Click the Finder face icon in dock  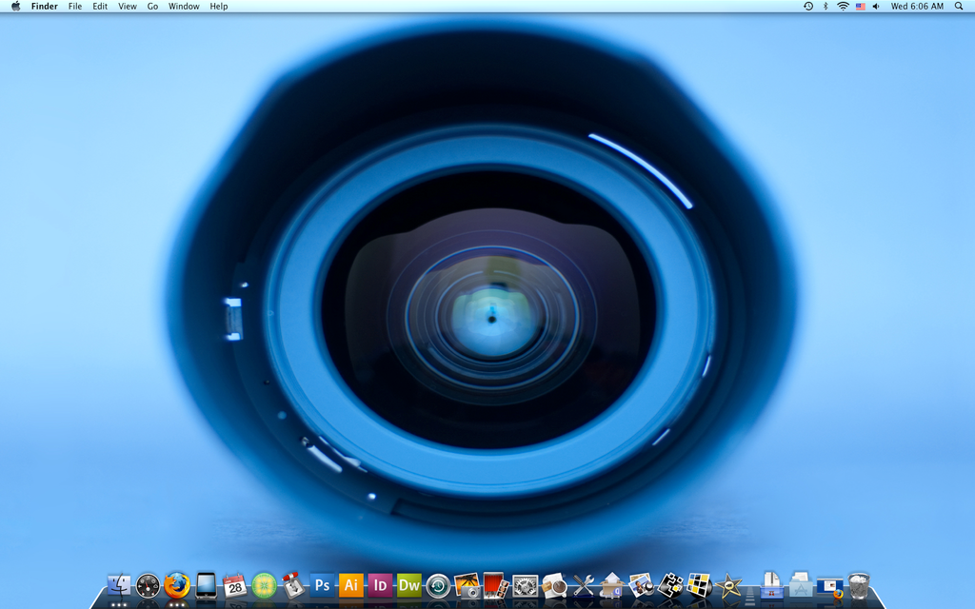pos(119,585)
